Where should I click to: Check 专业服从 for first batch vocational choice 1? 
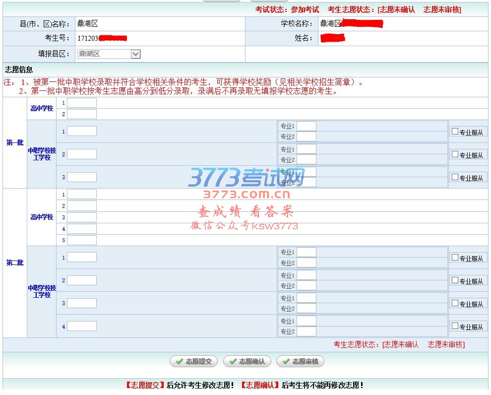[455, 132]
